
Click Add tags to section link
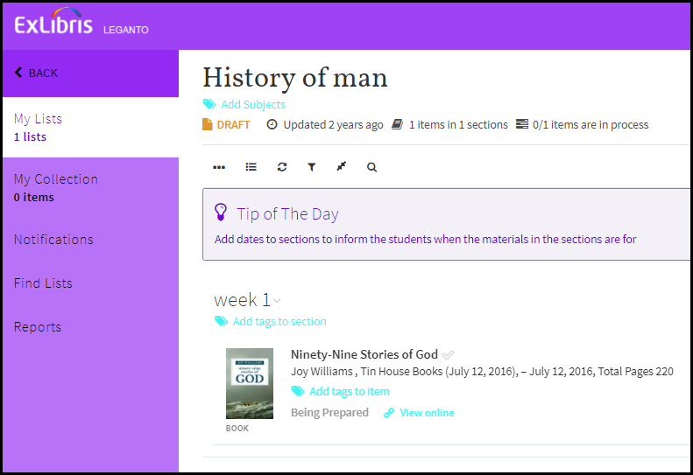(x=279, y=322)
